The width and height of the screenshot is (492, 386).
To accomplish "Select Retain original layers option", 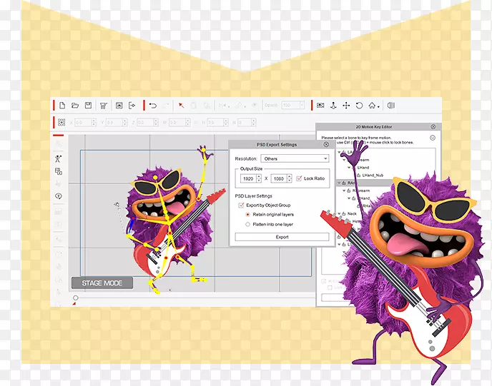I will (x=248, y=214).
